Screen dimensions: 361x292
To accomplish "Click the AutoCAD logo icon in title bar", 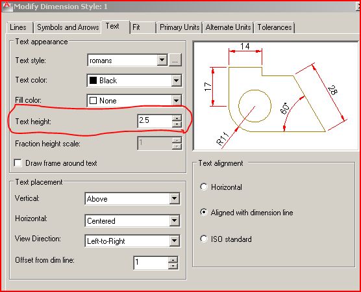I will coord(7,7).
